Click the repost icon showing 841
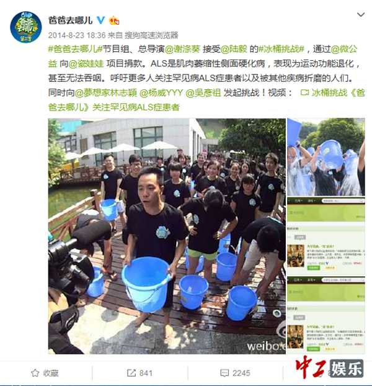 point(131,373)
